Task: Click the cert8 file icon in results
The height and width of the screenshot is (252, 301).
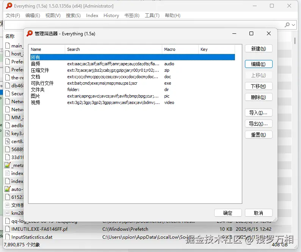Action: pyautogui.click(x=8, y=141)
